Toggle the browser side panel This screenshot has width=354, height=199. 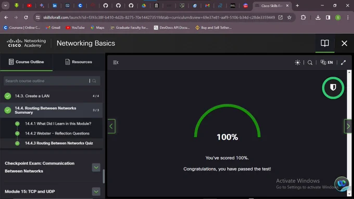[x=328, y=17]
